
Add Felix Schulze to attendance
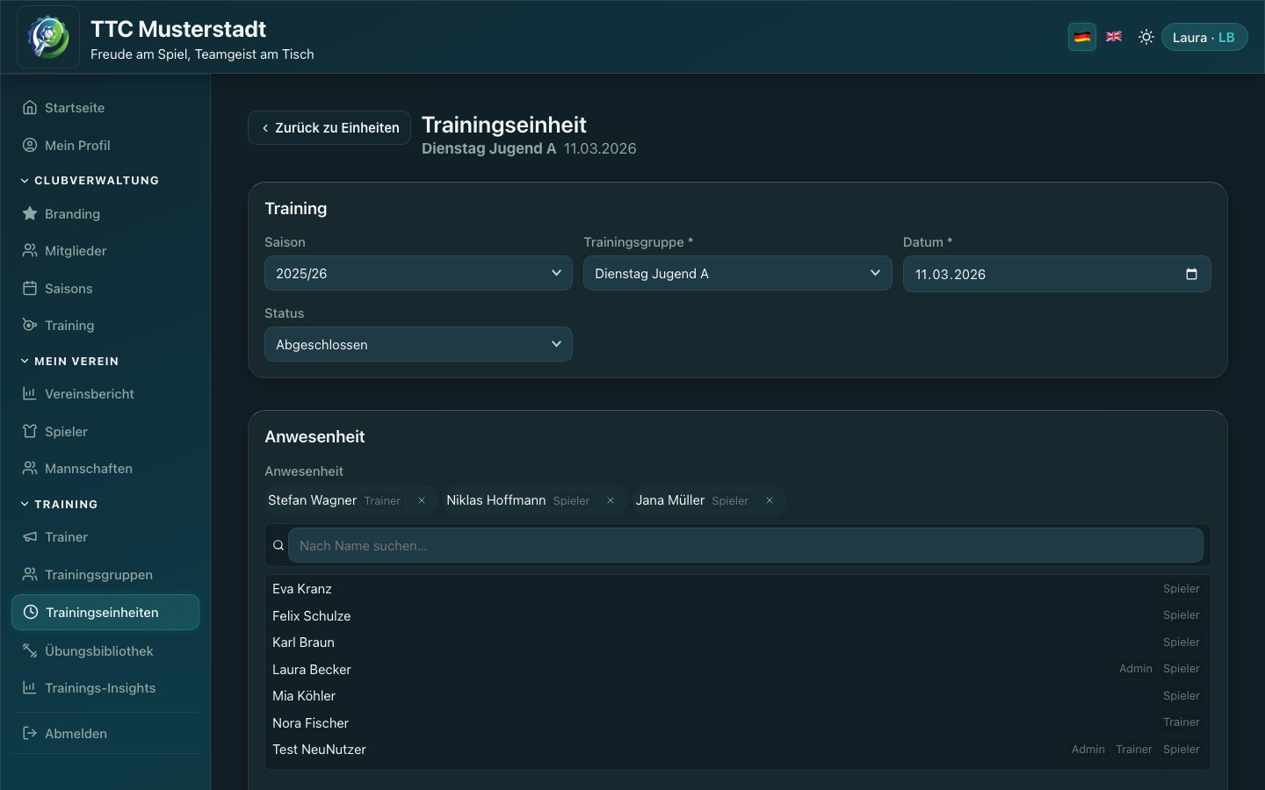(x=737, y=616)
